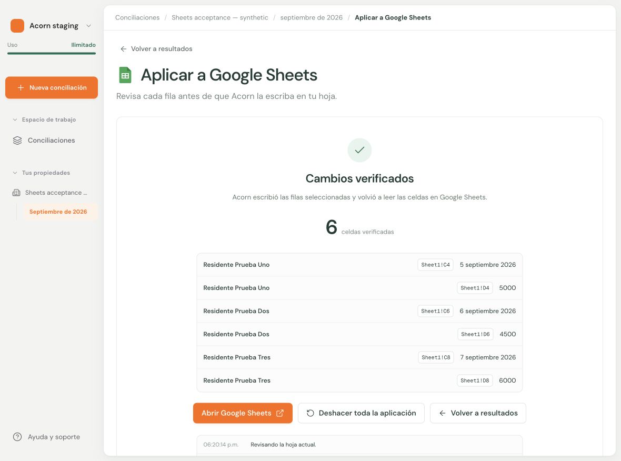Click the orange Acorn staging logo square
621x461 pixels.
pos(17,26)
